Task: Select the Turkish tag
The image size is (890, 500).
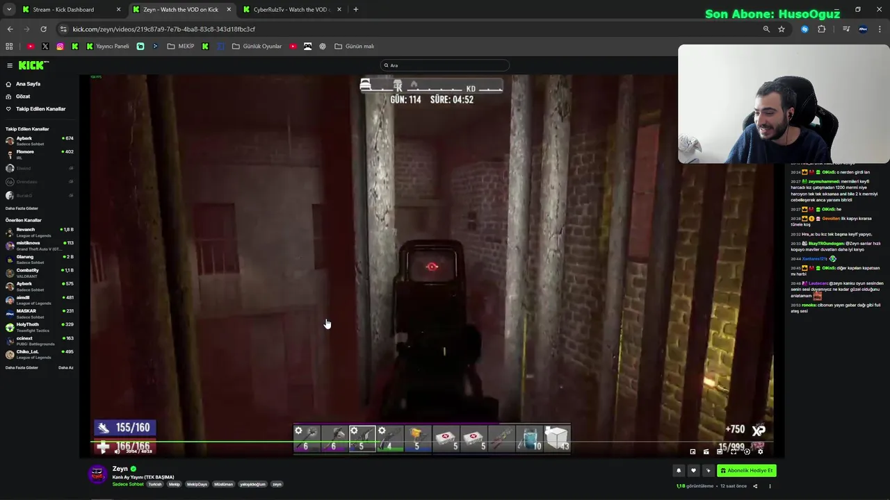Action: (155, 484)
